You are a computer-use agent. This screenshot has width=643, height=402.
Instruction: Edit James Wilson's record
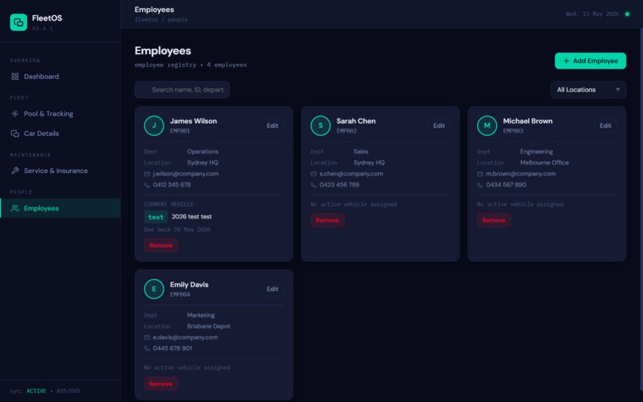(272, 125)
